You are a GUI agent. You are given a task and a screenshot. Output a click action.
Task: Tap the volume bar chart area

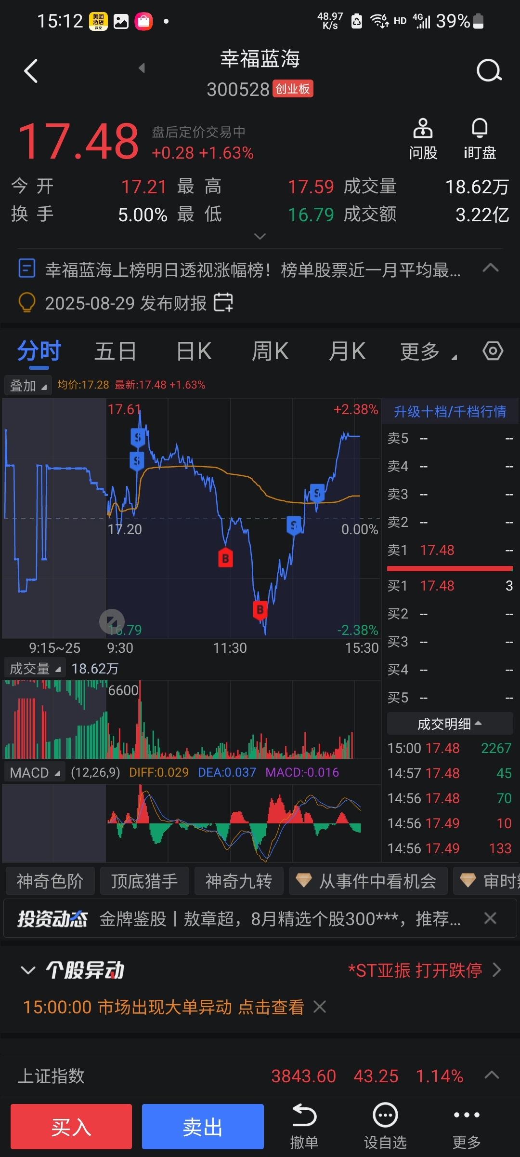[192, 719]
